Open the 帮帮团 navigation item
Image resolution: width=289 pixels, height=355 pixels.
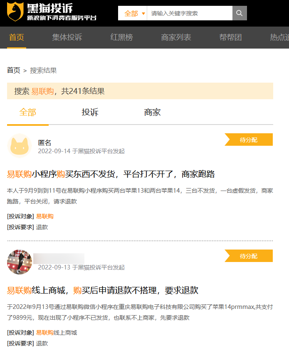pyautogui.click(x=230, y=37)
